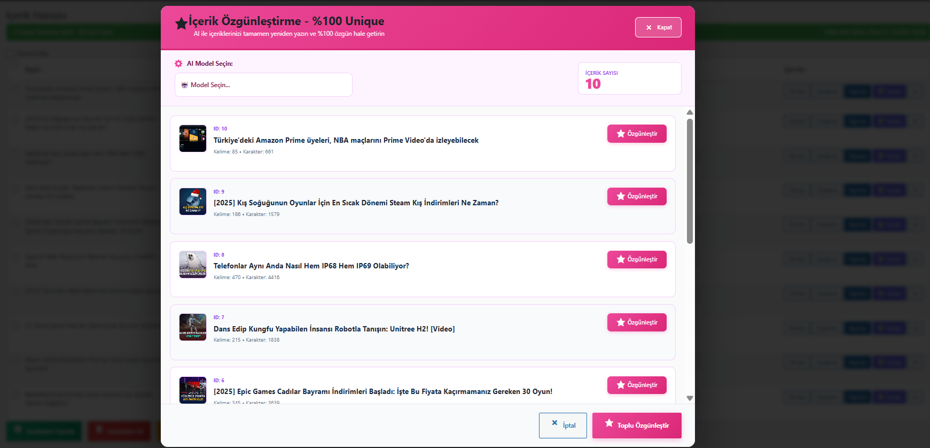Open the AI Model Seçin dropdown
930x448 pixels.
click(x=263, y=84)
